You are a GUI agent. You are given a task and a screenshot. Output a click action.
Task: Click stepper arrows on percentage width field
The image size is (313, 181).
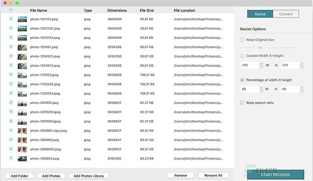tap(261, 89)
